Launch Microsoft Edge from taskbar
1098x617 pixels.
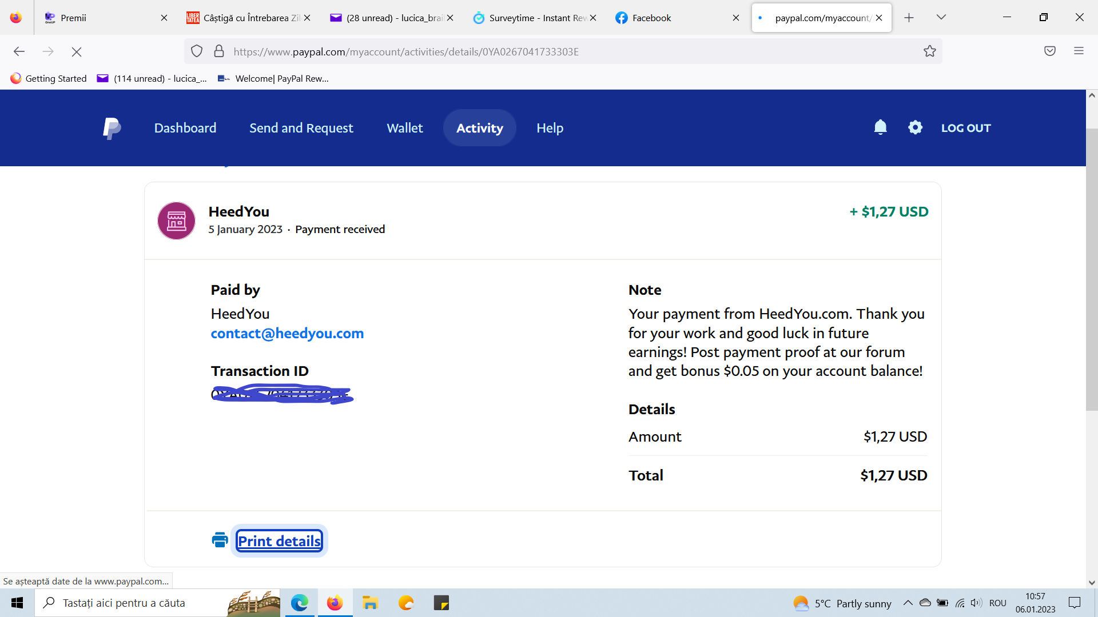tap(300, 603)
